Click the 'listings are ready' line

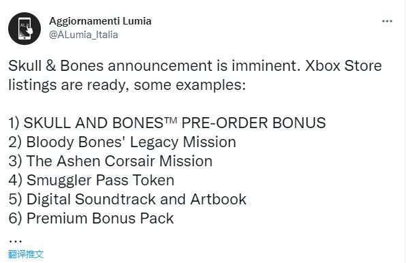pos(68,85)
